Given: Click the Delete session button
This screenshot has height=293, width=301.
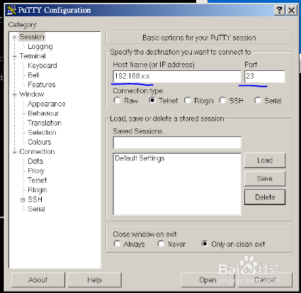Looking at the screenshot, I should tap(265, 197).
